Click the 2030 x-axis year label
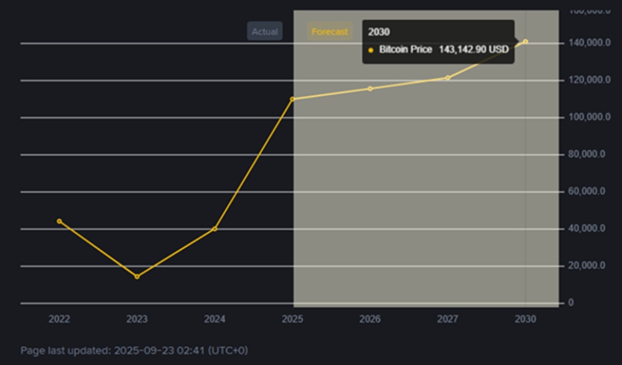 coord(526,319)
